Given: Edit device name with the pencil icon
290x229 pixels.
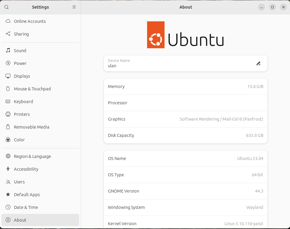Looking at the screenshot, I should pos(258,64).
